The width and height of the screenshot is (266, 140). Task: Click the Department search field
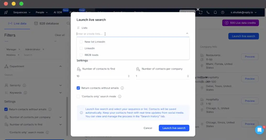(34, 75)
